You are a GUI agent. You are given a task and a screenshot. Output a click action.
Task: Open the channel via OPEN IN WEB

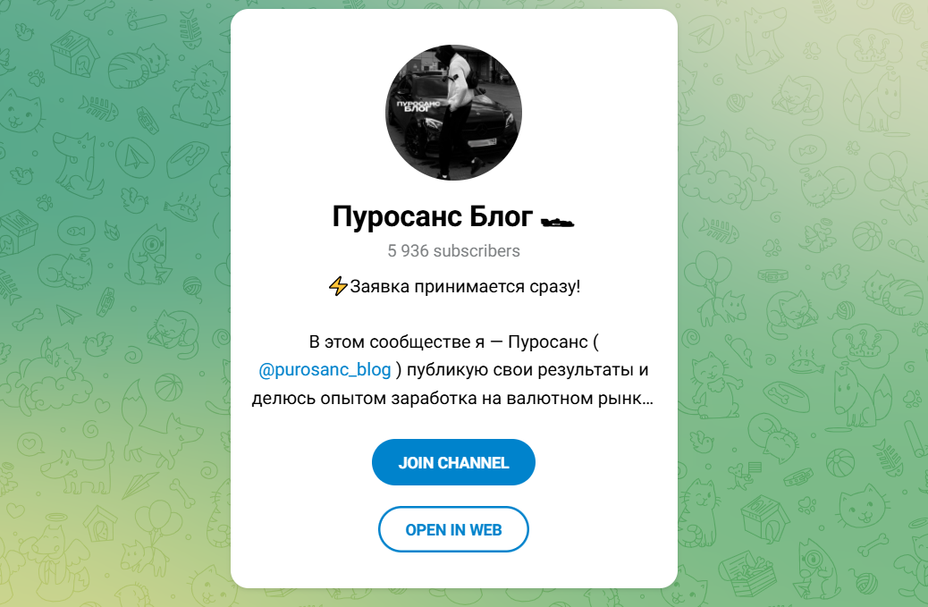tap(453, 529)
